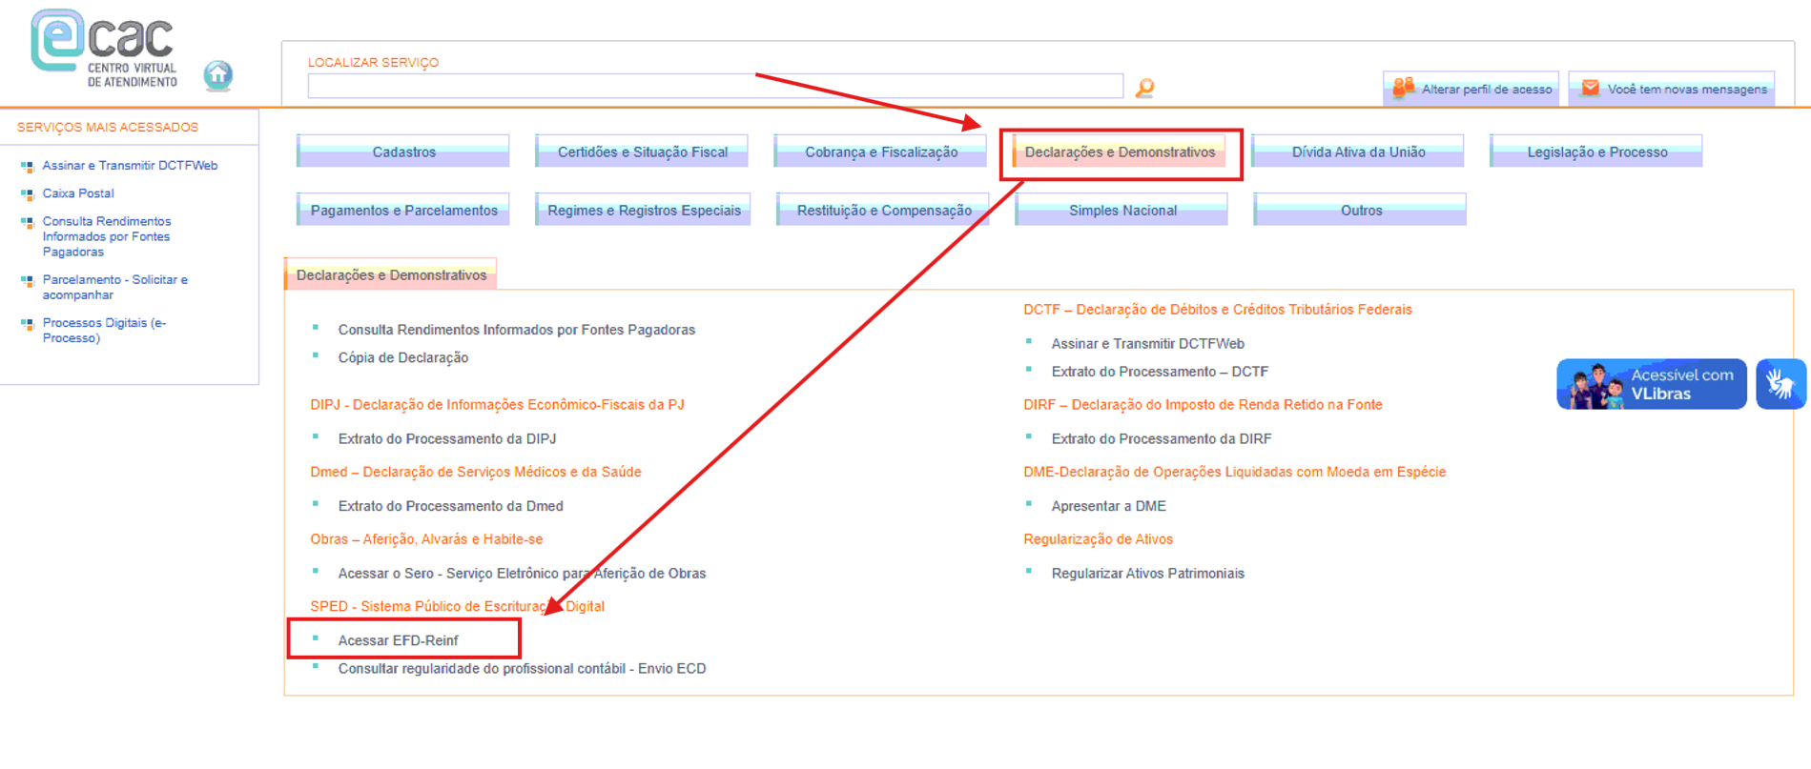Open the Acessar EFD-Reinf link
Viewport: 1811px width, 769px height.
[398, 640]
